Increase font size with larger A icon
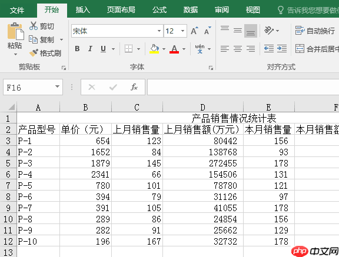Viewport: 339px width, 257px height. 194,31
